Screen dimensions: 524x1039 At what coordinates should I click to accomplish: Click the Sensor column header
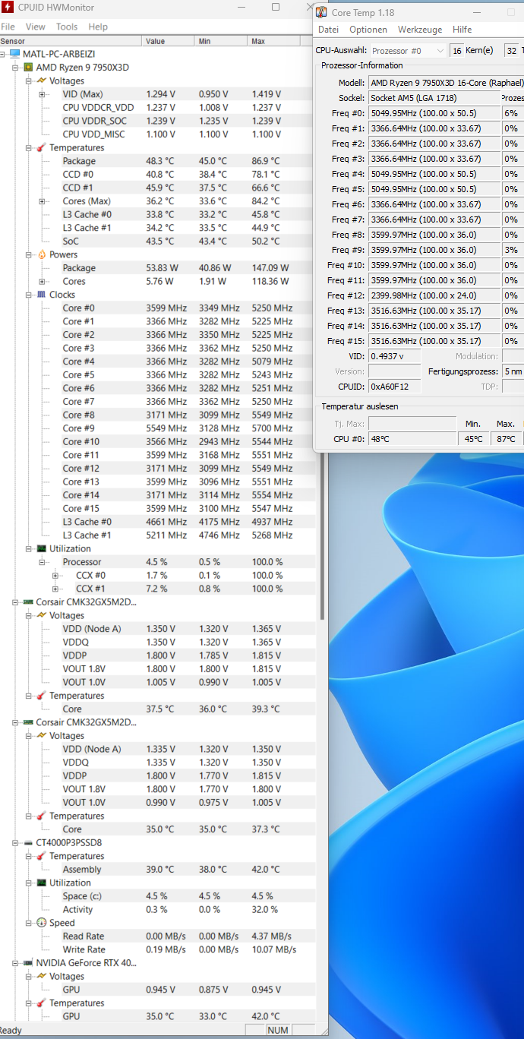[x=71, y=41]
